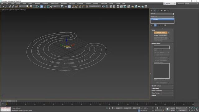Toggle the Selection Lock icon
The height and width of the screenshot is (112, 199).
coord(110,108)
